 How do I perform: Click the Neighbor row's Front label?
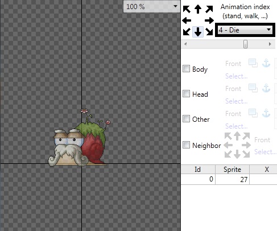262,140
